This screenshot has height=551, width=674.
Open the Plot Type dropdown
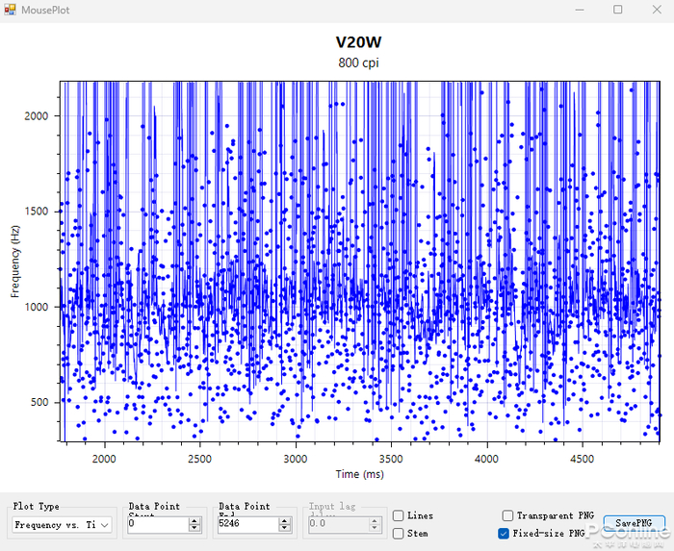click(x=104, y=525)
